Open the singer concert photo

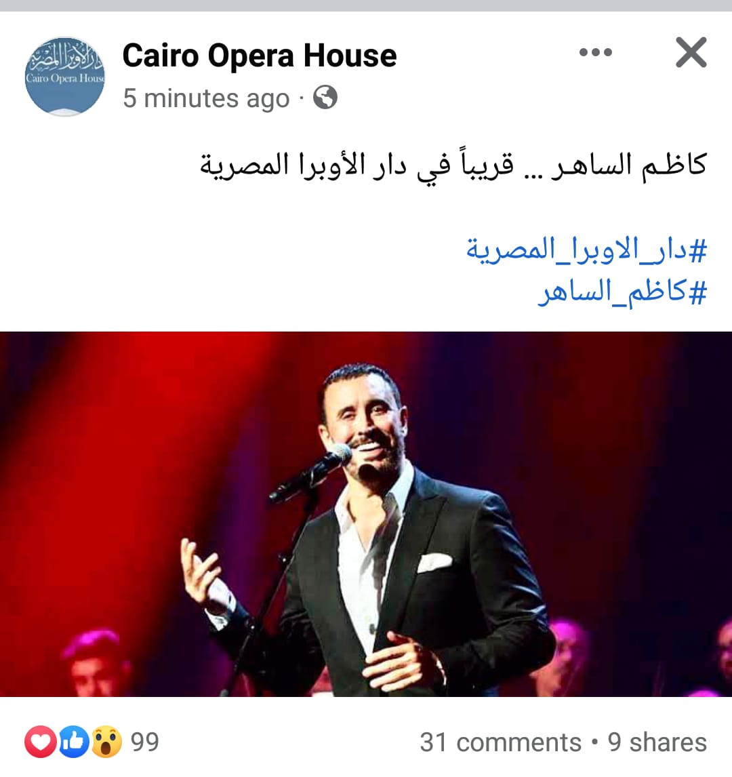click(x=366, y=514)
